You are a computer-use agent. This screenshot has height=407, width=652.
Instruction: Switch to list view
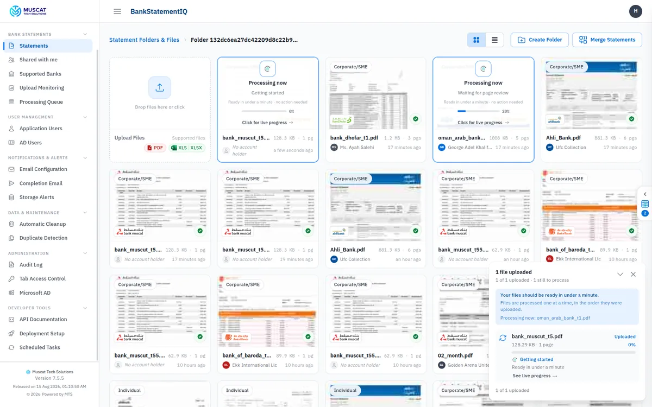point(494,40)
